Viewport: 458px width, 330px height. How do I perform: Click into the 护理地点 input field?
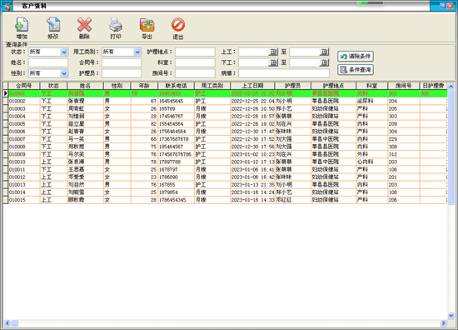195,52
